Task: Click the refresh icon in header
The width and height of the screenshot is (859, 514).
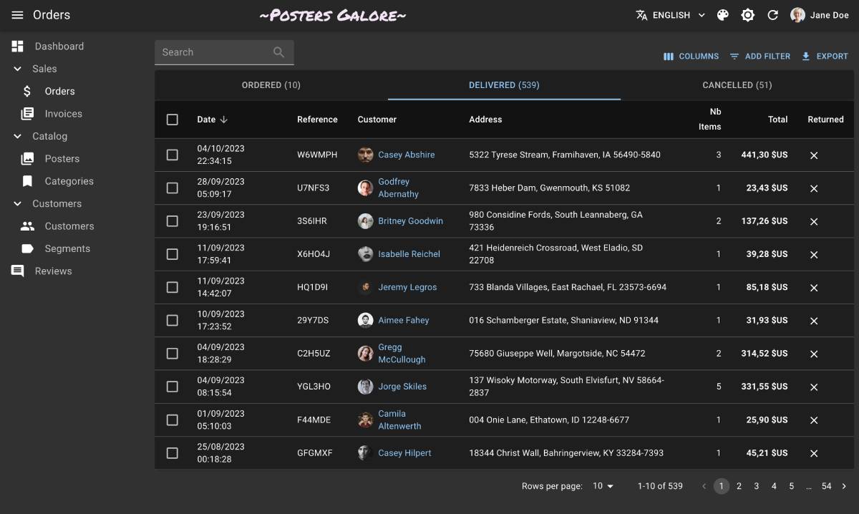Action: pyautogui.click(x=772, y=15)
